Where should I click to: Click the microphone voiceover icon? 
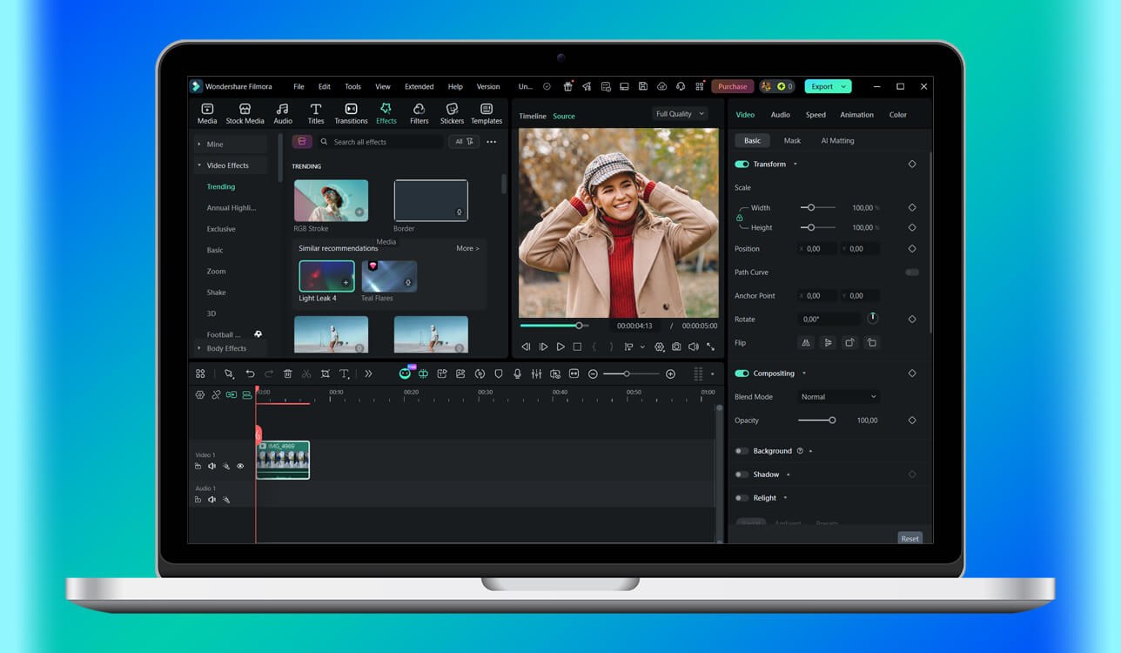coord(517,374)
